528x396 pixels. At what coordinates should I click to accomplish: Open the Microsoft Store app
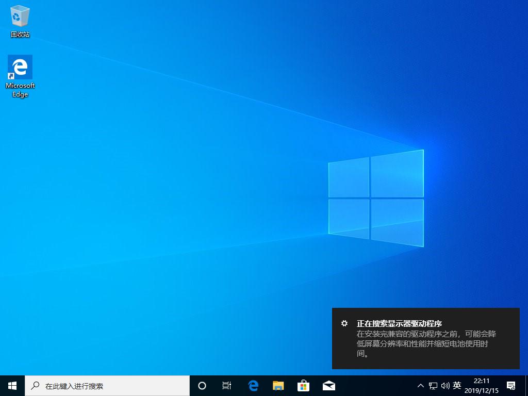point(303,385)
